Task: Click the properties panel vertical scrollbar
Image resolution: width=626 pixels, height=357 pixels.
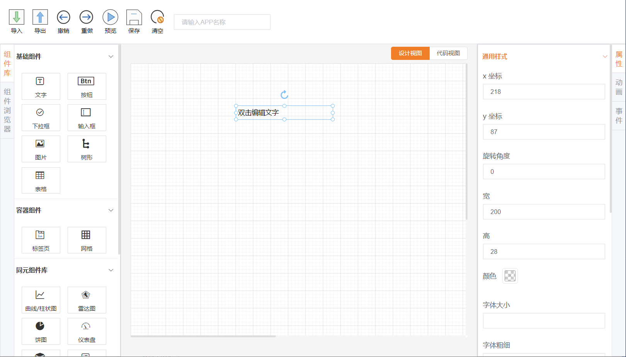Action: pos(611,128)
